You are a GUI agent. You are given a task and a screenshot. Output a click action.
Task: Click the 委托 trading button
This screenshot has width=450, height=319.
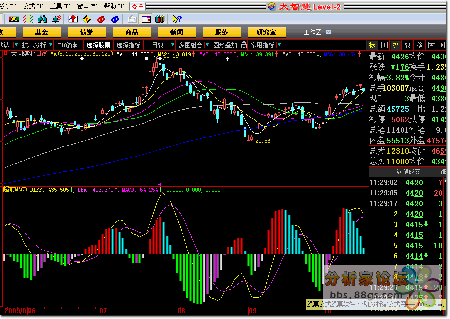pyautogui.click(x=137, y=6)
